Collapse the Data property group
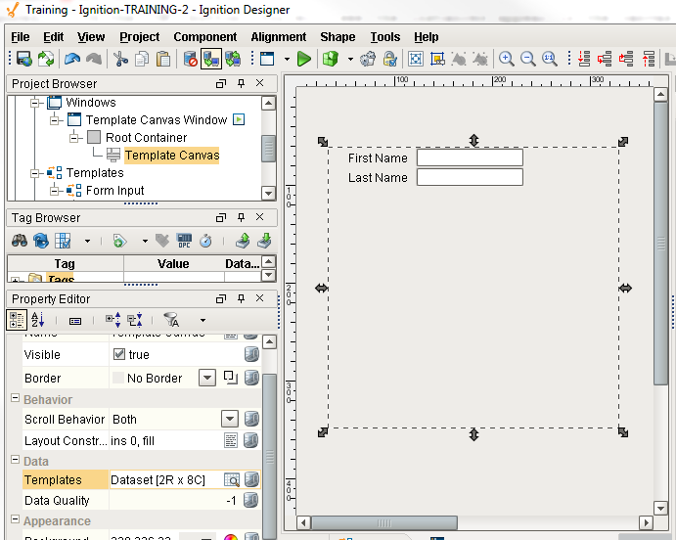 (15, 461)
